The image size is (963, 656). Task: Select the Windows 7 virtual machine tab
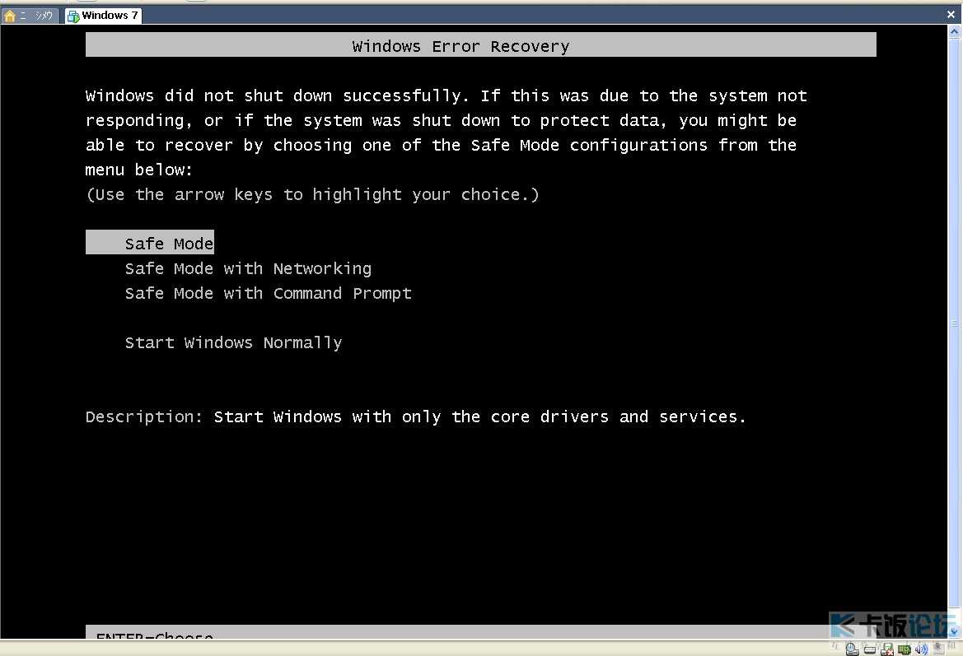point(103,16)
